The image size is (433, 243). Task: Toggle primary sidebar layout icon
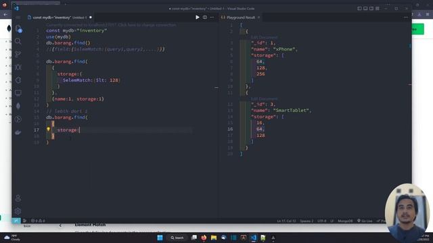[359, 9]
